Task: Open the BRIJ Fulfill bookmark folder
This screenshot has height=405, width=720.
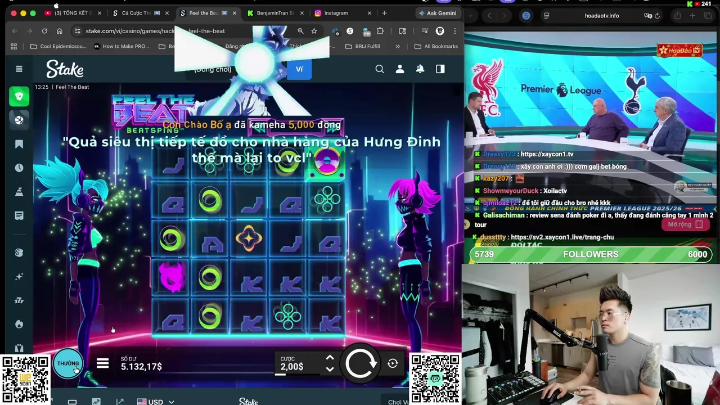Action: click(363, 46)
